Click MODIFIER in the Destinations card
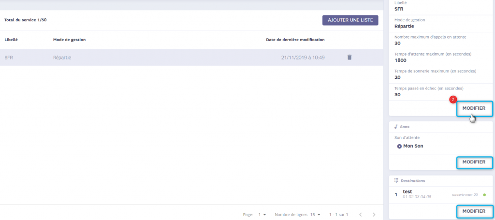495x220 pixels. coord(474,211)
